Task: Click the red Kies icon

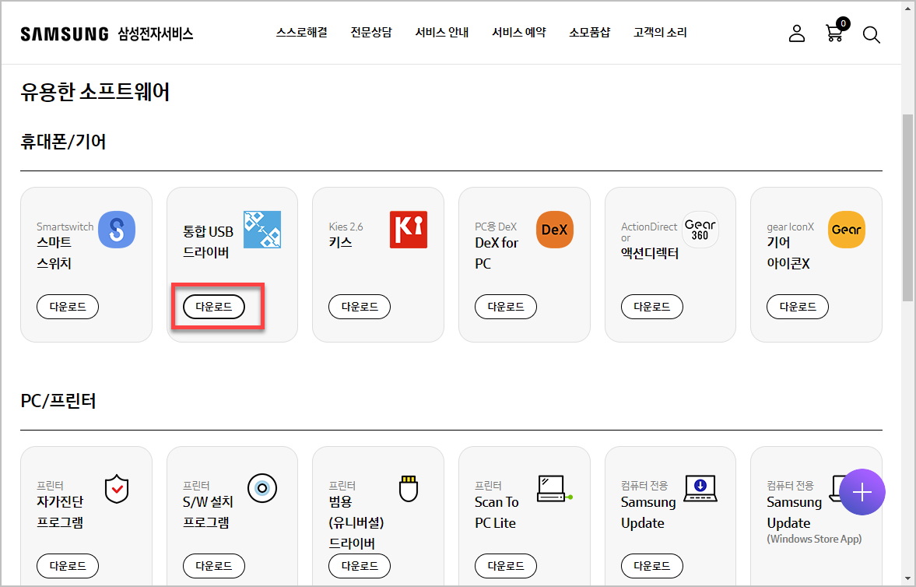Action: coord(409,229)
